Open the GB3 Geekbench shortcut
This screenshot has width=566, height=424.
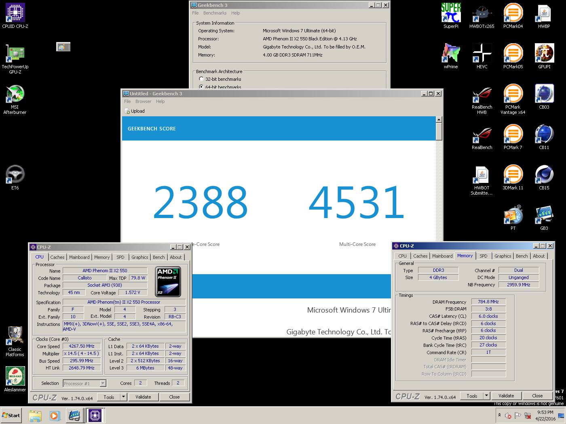tap(544, 218)
